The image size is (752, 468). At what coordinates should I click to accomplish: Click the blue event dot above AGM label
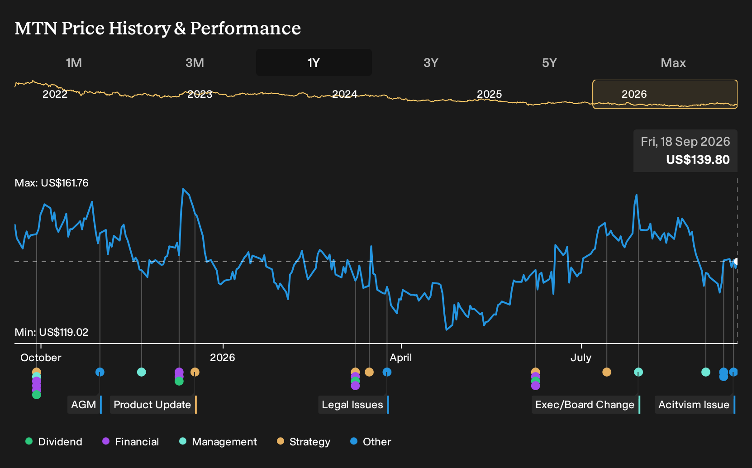(100, 372)
